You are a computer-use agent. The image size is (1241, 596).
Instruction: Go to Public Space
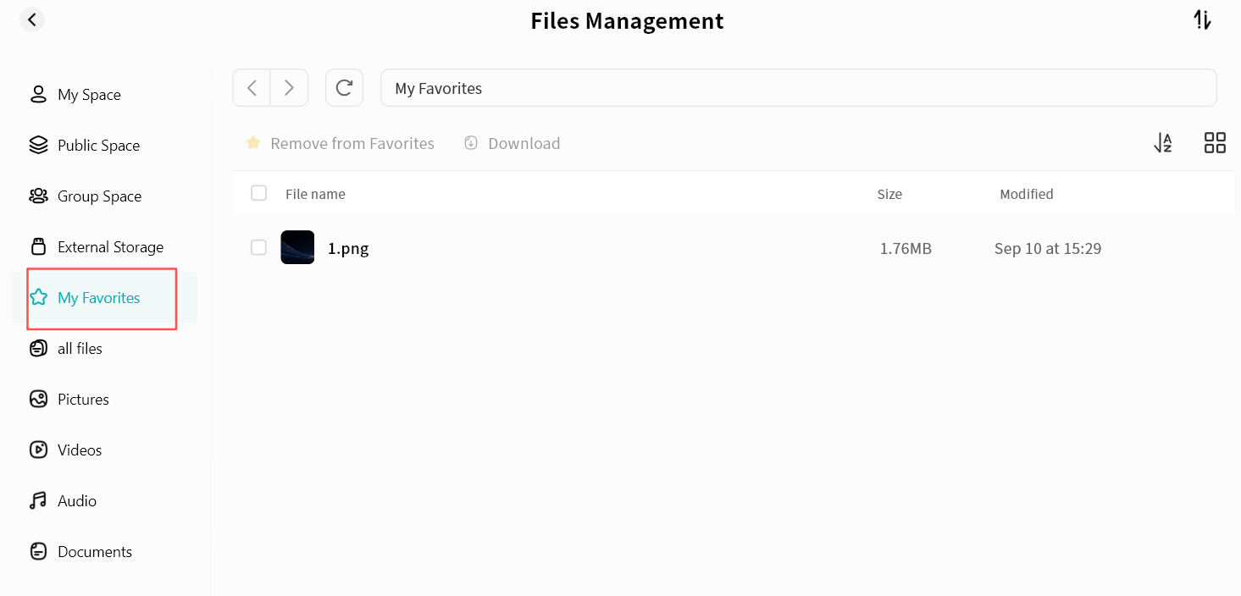pos(98,146)
